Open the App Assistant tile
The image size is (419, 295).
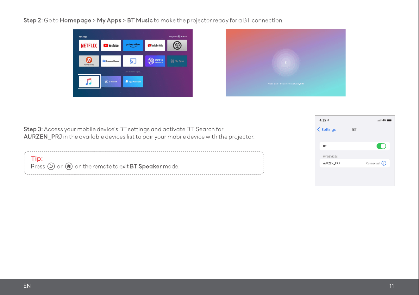coord(133,82)
